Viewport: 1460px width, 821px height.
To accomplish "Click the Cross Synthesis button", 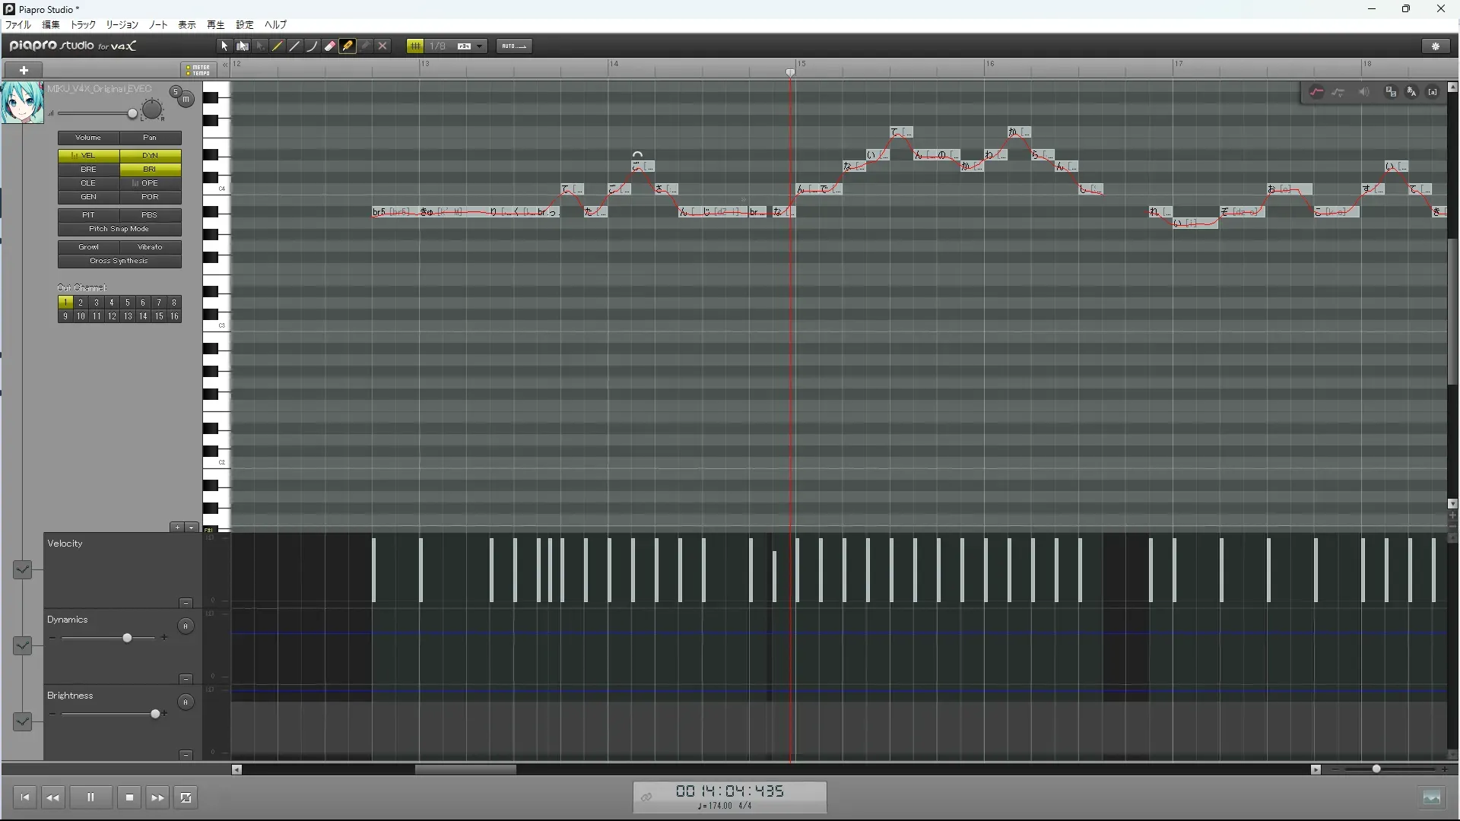I will [x=119, y=261].
